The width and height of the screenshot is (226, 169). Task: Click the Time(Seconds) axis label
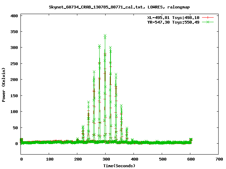pos(119,166)
